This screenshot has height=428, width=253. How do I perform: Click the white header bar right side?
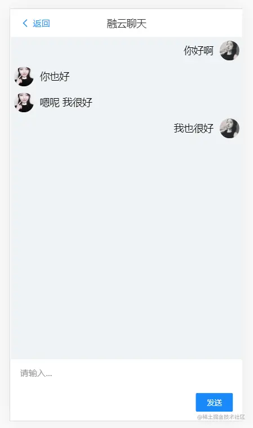click(x=195, y=24)
